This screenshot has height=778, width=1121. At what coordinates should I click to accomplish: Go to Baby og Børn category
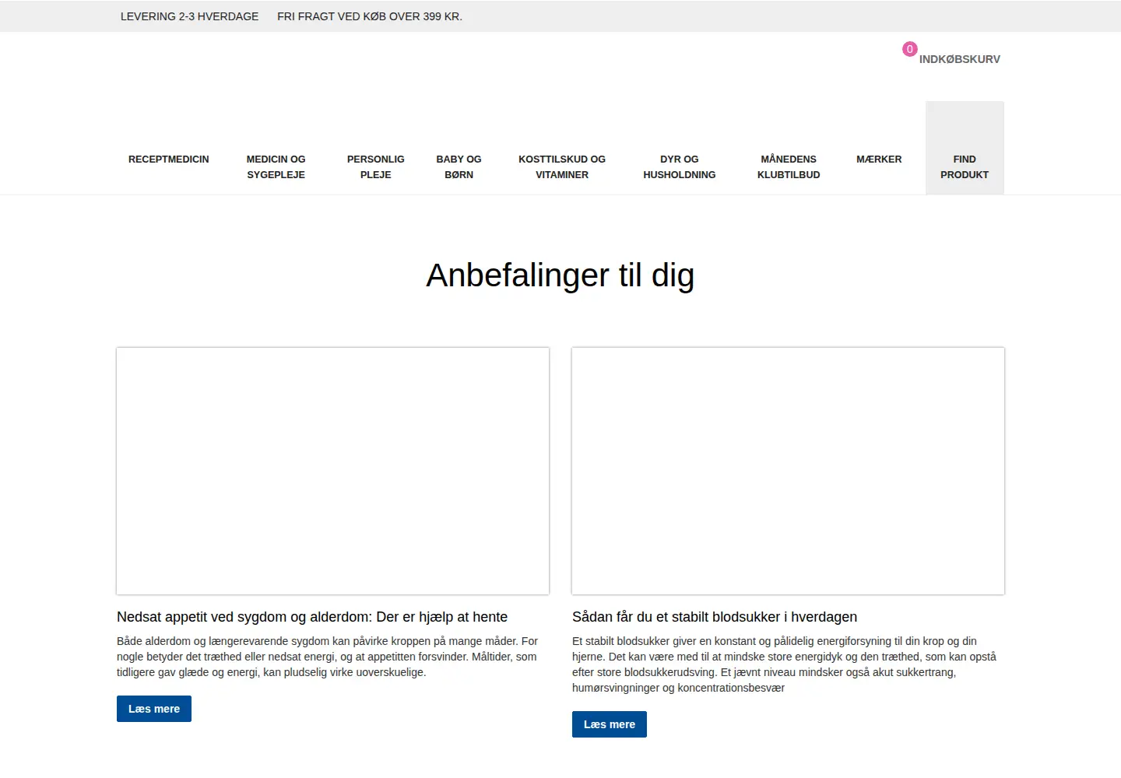point(459,167)
